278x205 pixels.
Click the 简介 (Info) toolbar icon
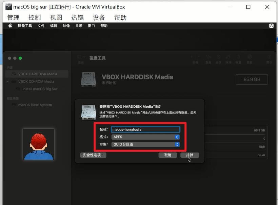pos(269,57)
